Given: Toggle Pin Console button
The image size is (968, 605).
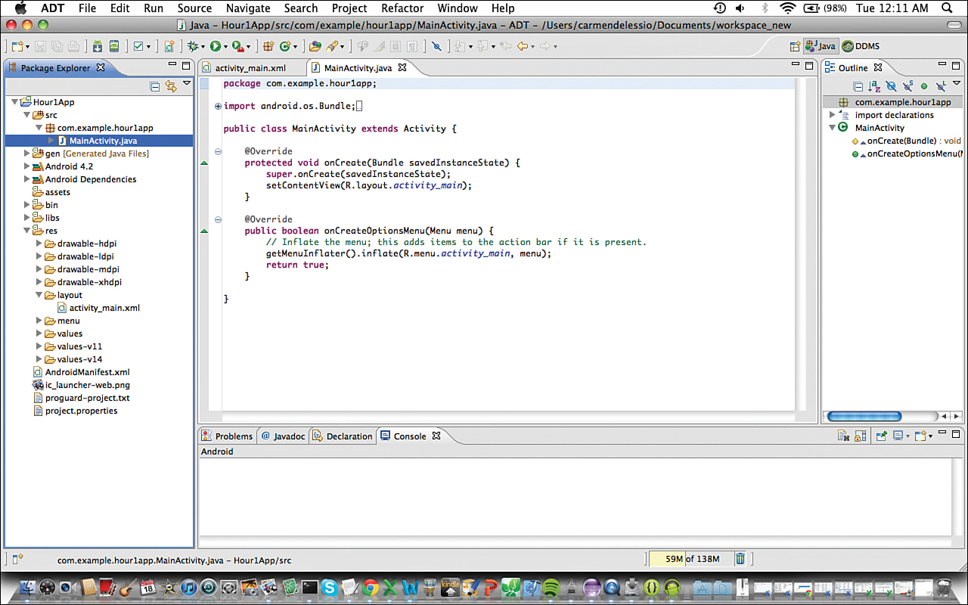Looking at the screenshot, I should pos(881,436).
